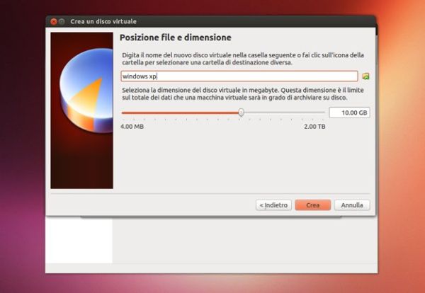Click the 4.00 MB minimum size label
The height and width of the screenshot is (293, 425).
pyautogui.click(x=132, y=126)
